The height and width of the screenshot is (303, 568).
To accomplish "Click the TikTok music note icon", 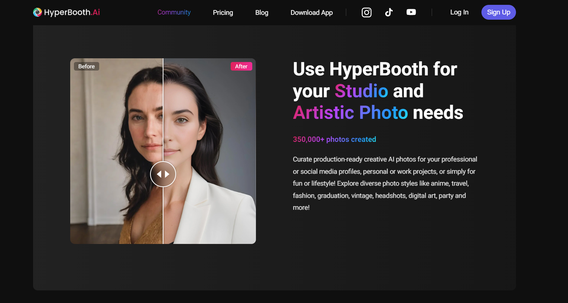I will tap(389, 12).
